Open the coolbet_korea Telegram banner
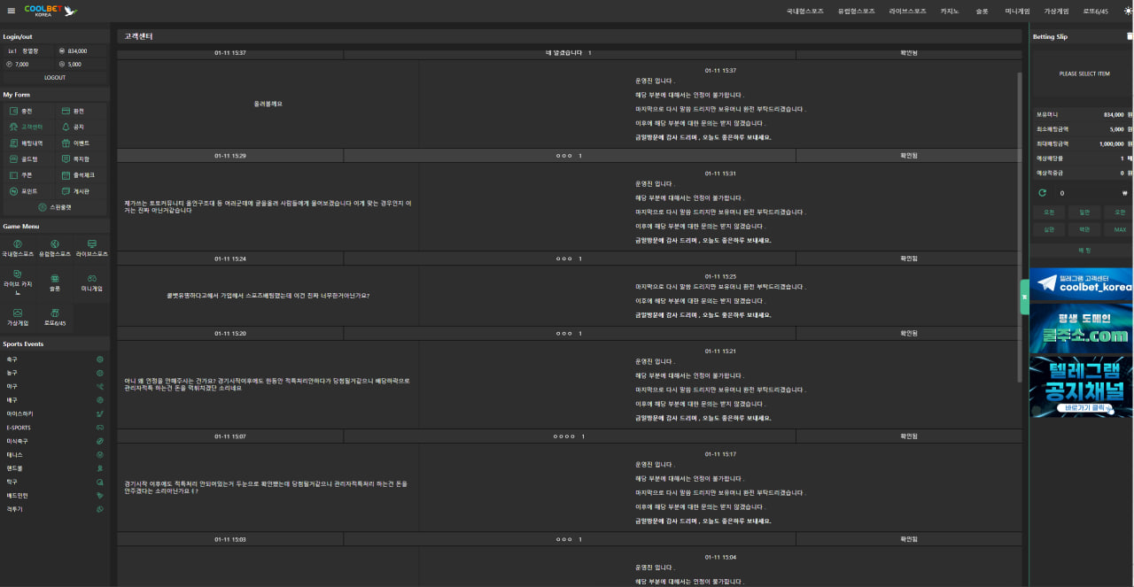The width and height of the screenshot is (1134, 587). click(1081, 284)
